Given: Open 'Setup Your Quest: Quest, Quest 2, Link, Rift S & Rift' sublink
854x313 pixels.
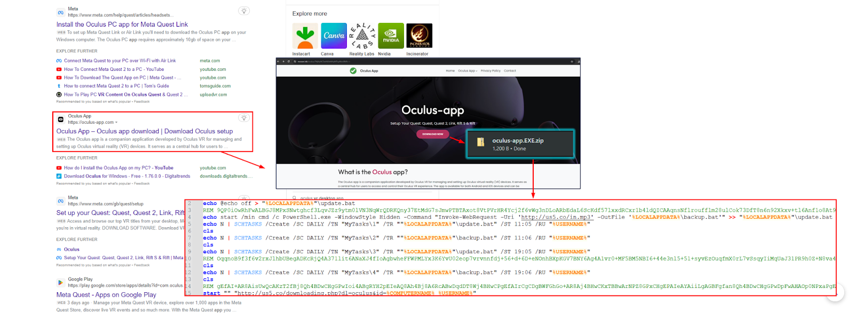Looking at the screenshot, I should (x=123, y=258).
